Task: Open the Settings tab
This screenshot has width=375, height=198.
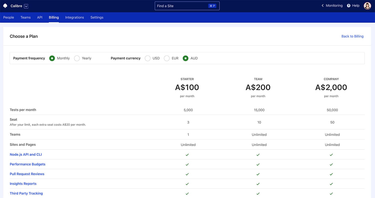Action: [97, 17]
